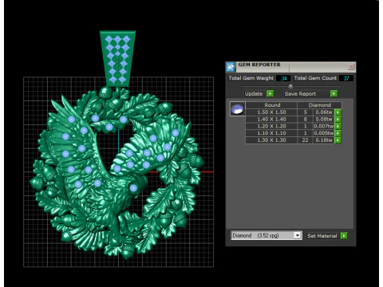Select the 1.20 X 1.20 size cell
The image size is (383, 287).
[x=271, y=126]
